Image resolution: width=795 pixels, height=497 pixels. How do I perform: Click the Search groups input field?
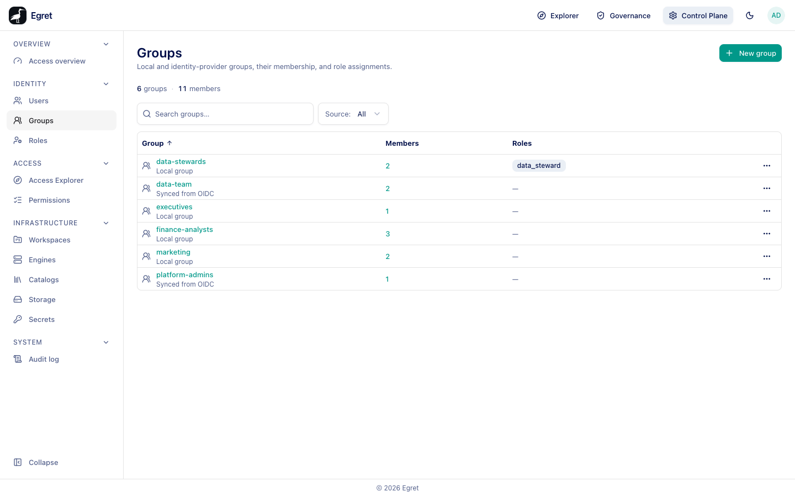[x=225, y=114]
